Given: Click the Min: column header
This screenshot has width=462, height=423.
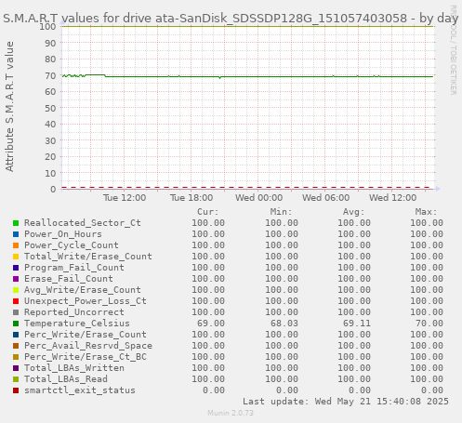Looking at the screenshot, I should pyautogui.click(x=281, y=212).
